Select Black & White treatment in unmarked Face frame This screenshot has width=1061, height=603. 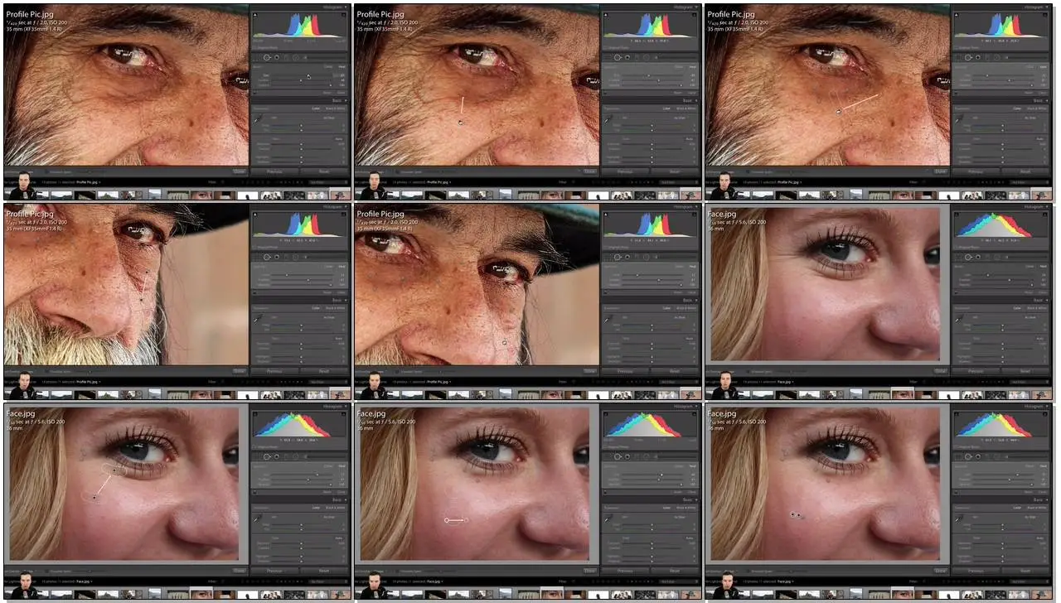click(1037, 308)
